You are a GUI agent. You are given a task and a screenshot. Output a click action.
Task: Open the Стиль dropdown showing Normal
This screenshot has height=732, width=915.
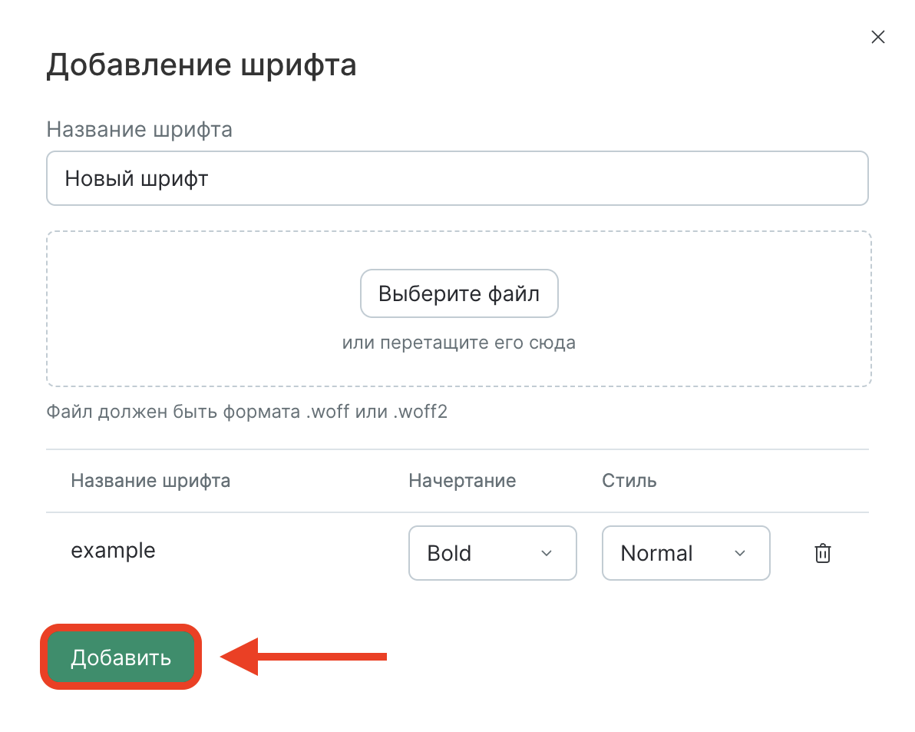pyautogui.click(x=685, y=553)
